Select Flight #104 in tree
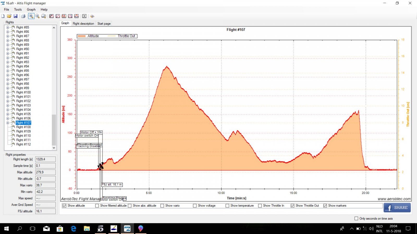The image size is (417, 234). click(x=23, y=110)
